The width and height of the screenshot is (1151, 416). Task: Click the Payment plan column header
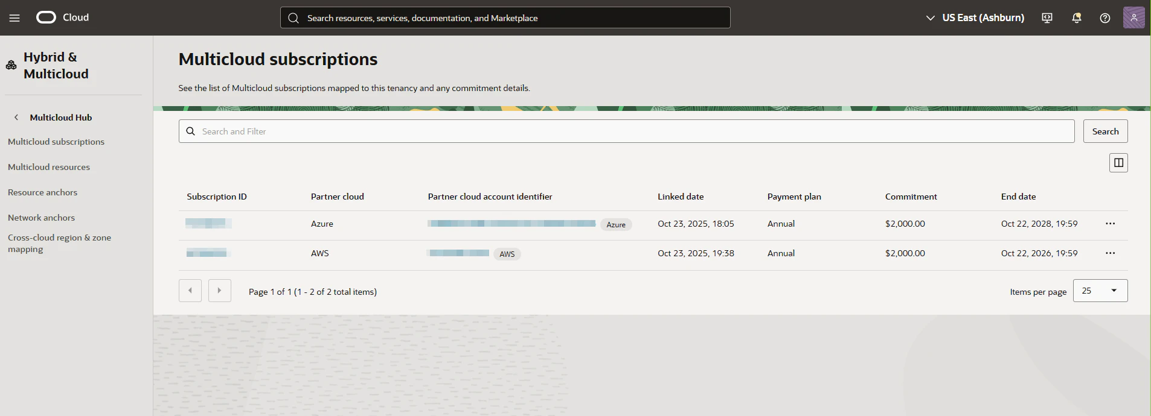(x=794, y=197)
